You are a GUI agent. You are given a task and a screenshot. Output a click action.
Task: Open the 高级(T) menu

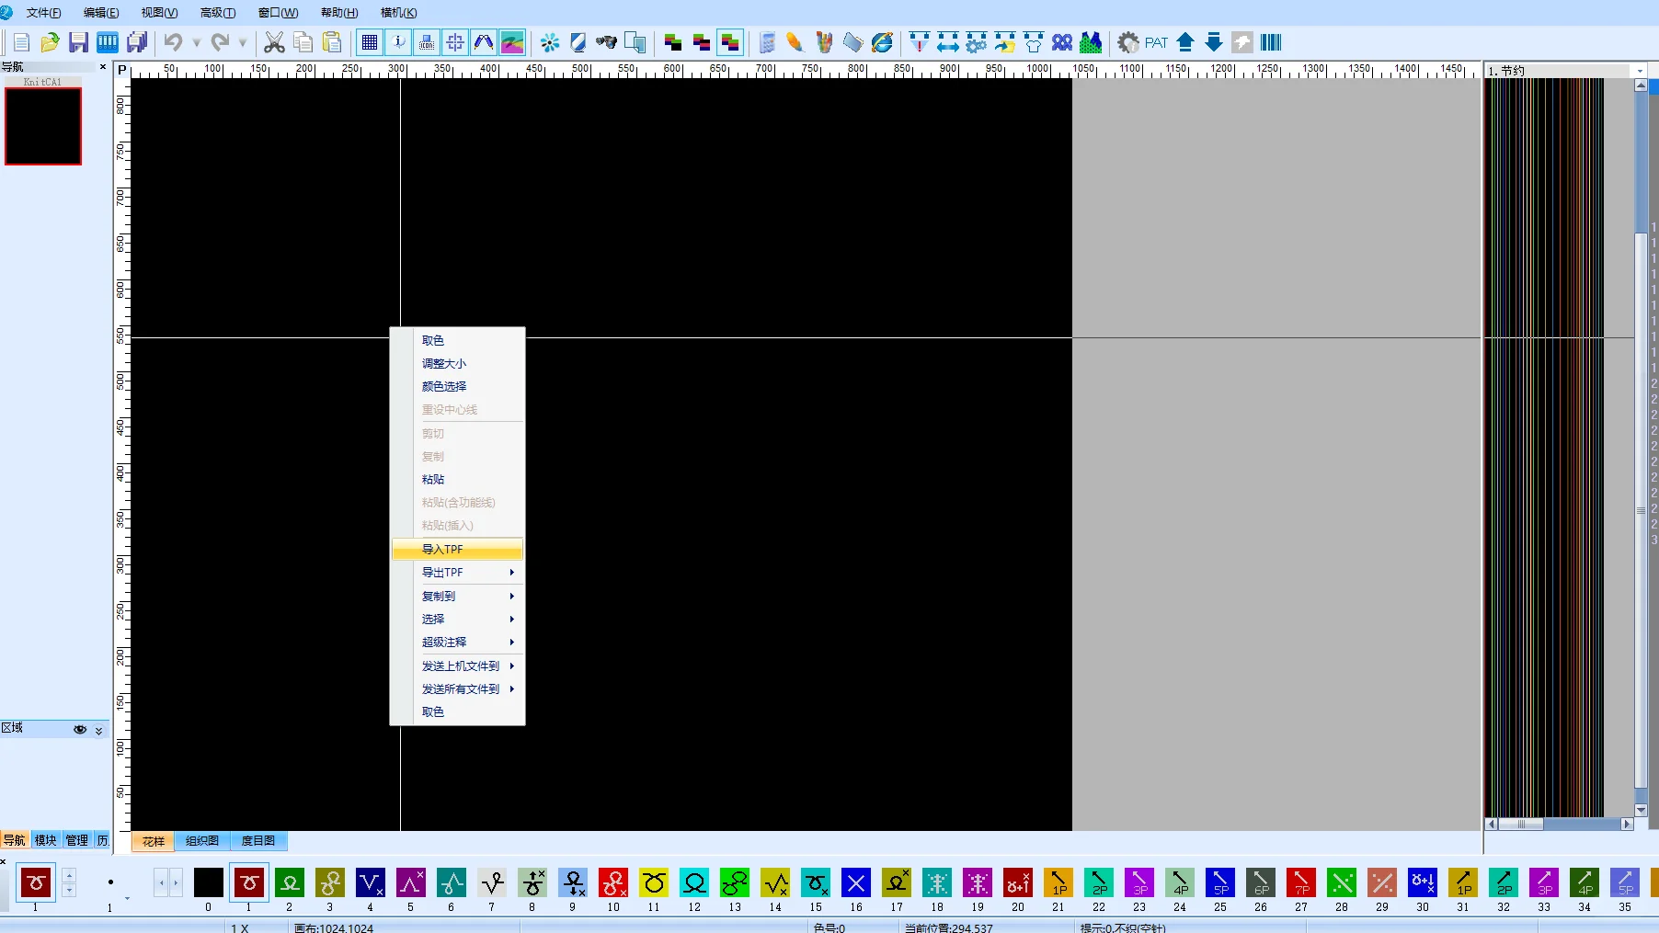[x=218, y=13]
